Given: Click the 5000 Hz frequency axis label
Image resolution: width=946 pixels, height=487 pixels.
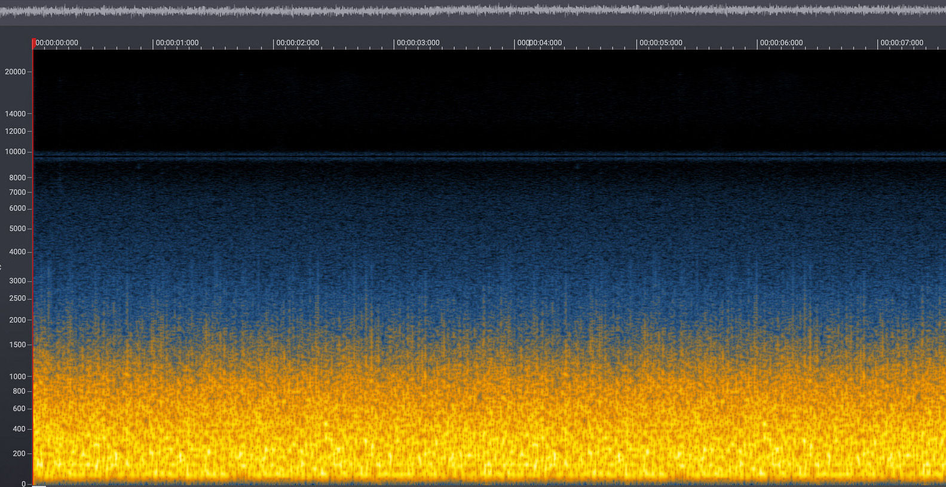Looking at the screenshot, I should point(17,228).
